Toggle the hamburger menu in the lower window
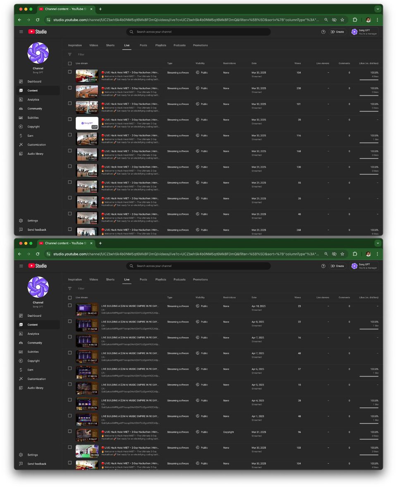Viewport: 397px width, 496px height. coord(21,266)
